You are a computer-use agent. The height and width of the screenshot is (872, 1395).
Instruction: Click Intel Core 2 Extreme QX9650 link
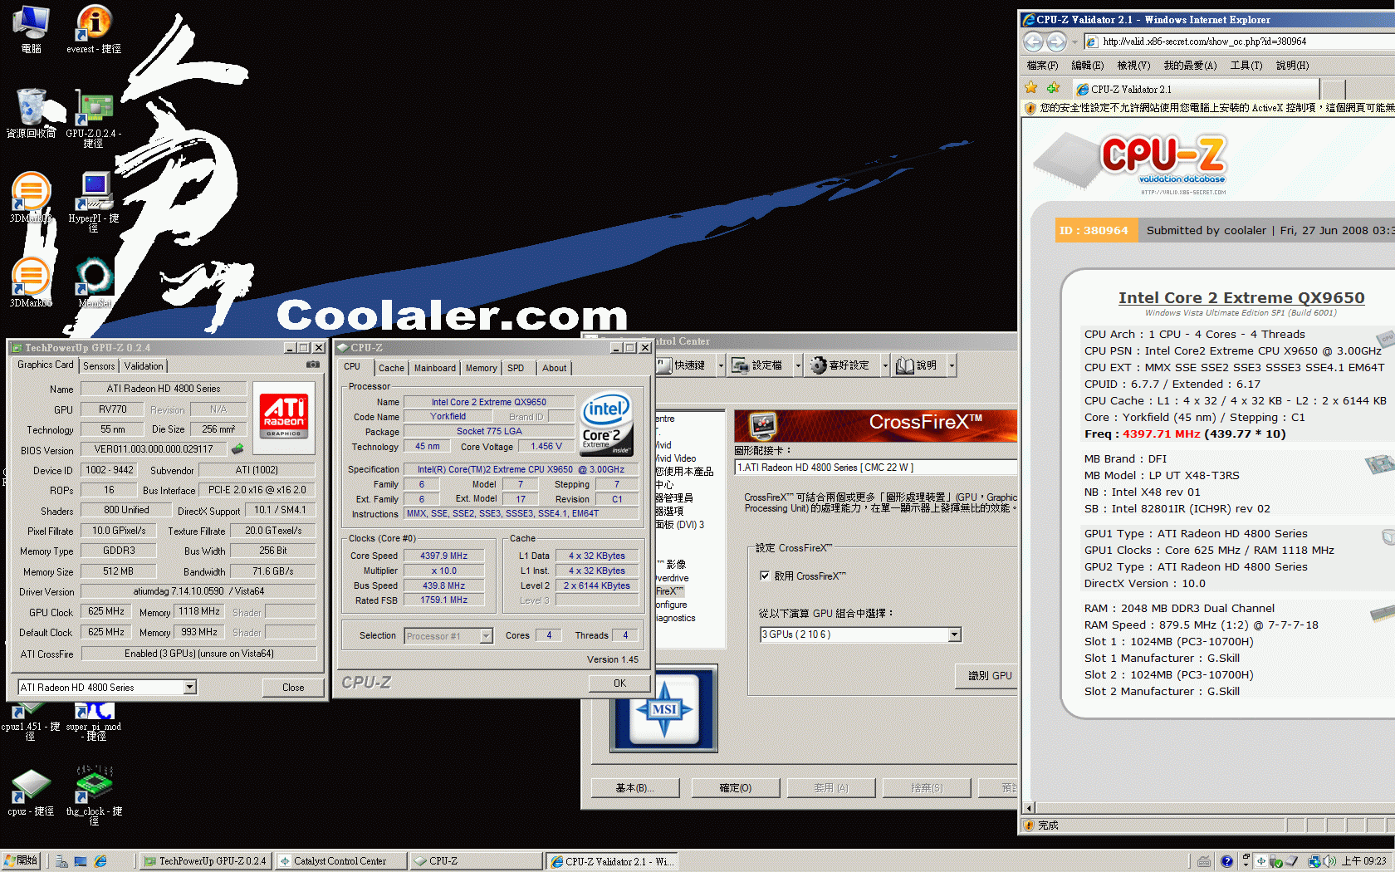click(x=1241, y=297)
